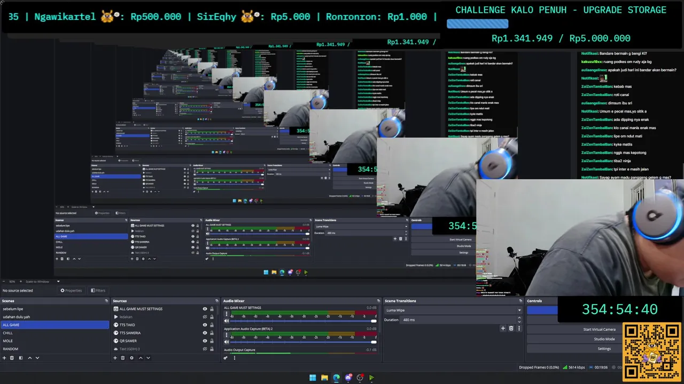
Task: Open ALL GAME MUST SETTINGS mixer options menu
Action: 227,315
